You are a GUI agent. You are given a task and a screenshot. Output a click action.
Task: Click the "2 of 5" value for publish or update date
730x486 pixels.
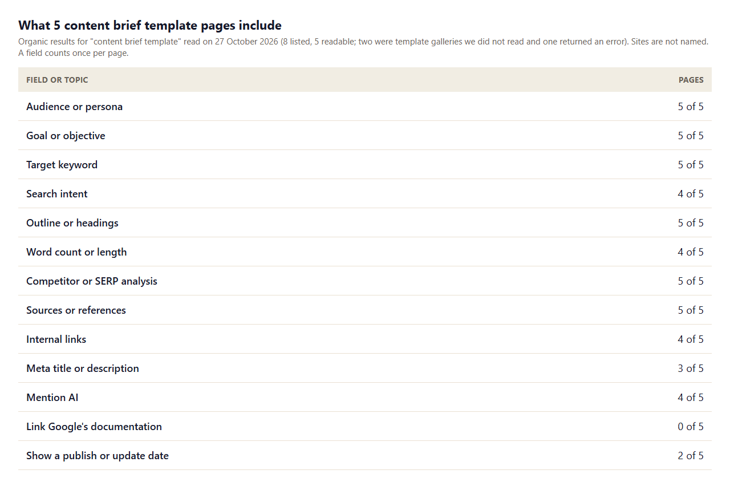691,456
